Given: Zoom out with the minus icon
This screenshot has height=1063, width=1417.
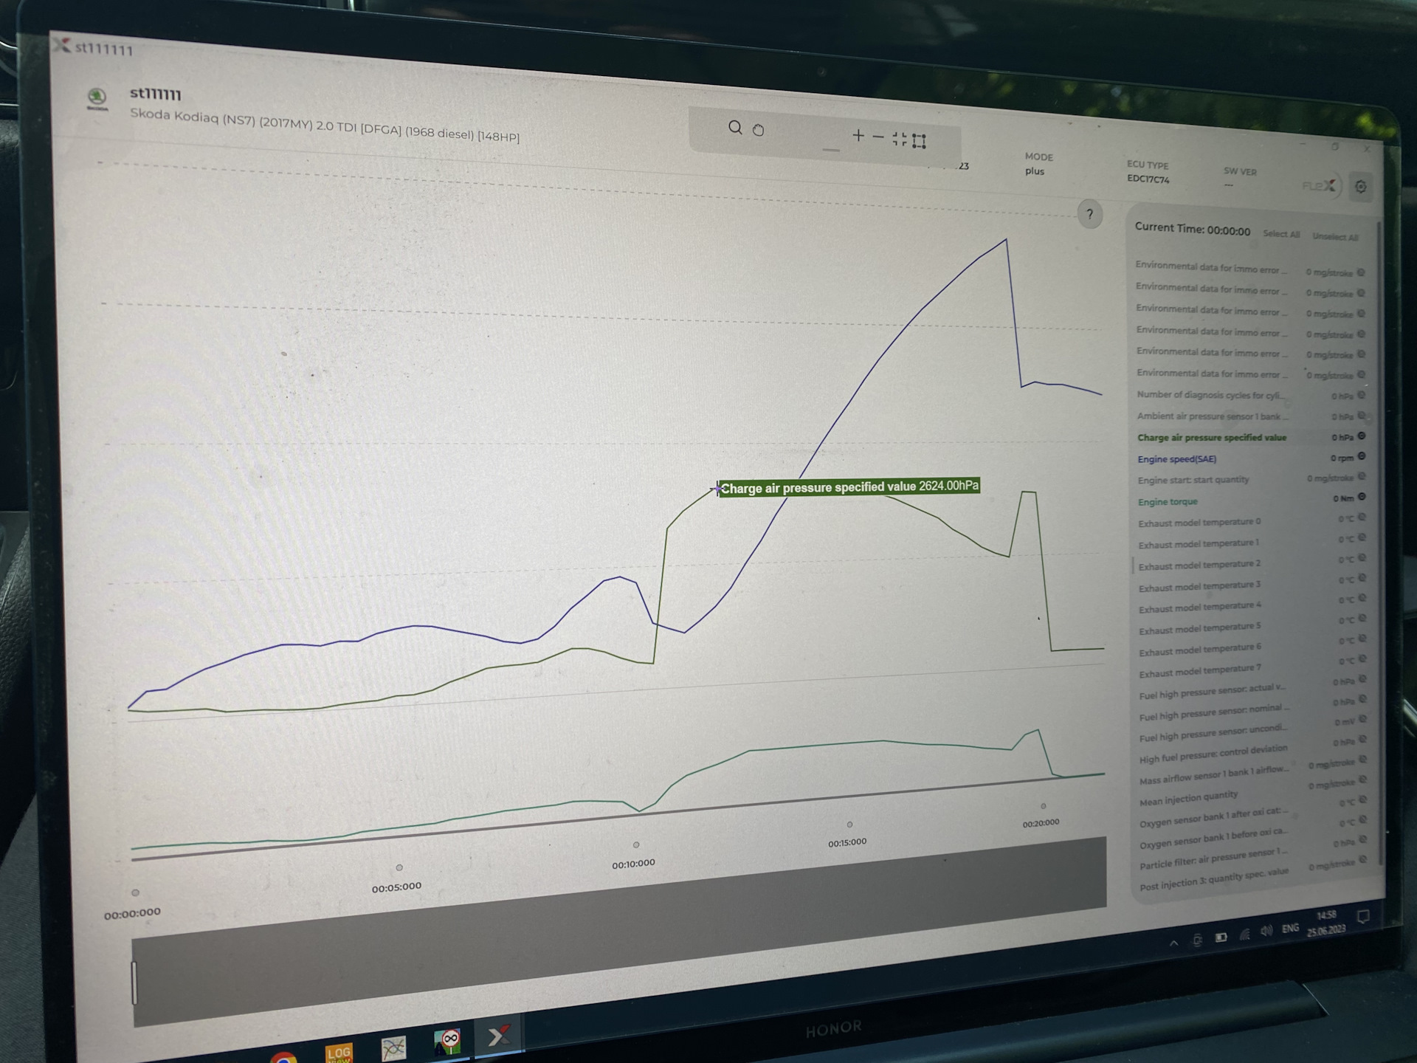Looking at the screenshot, I should [878, 137].
